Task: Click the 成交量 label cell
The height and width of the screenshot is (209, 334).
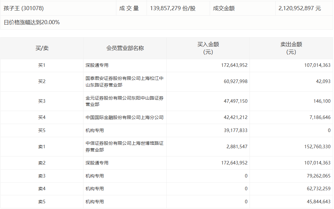Action: pyautogui.click(x=129, y=9)
